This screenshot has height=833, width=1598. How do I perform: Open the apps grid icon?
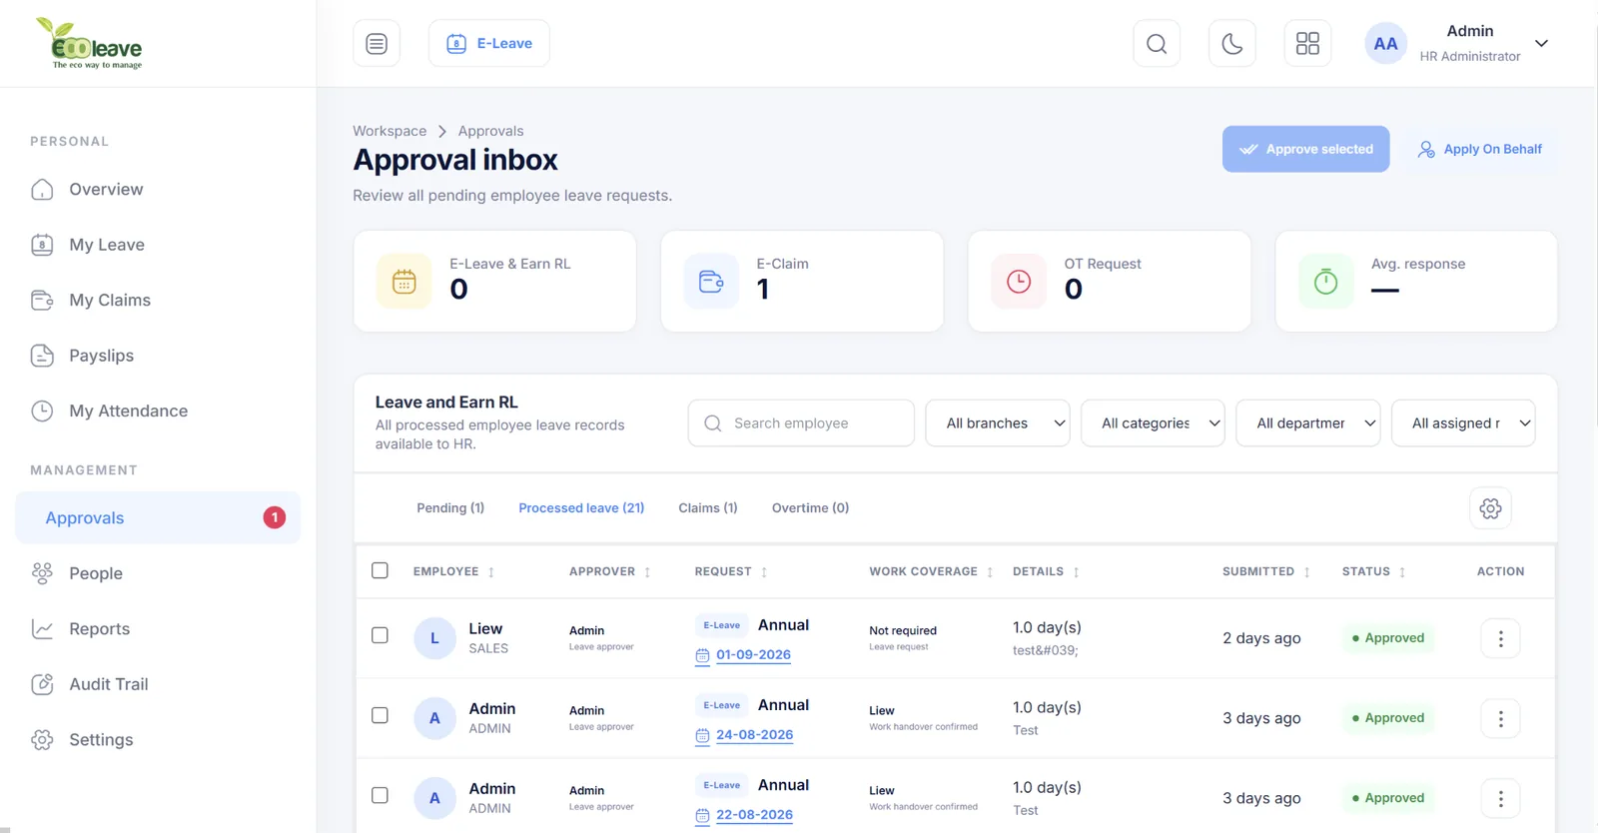[x=1307, y=43]
